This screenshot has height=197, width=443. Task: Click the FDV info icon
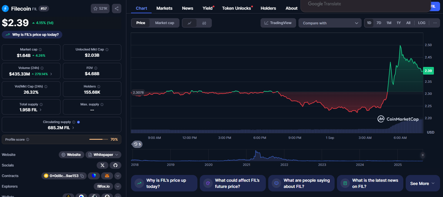96,68
